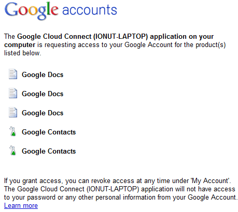Click the 'My Account' quoted text
Viewport: 238px width, 212px height.
[211, 181]
